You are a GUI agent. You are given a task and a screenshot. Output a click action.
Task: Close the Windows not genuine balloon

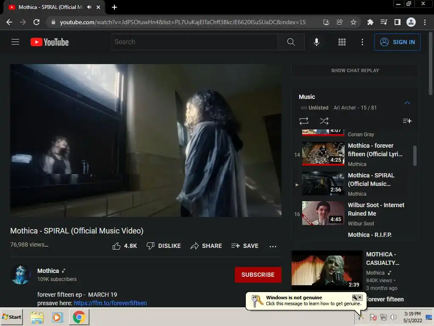[360, 298]
